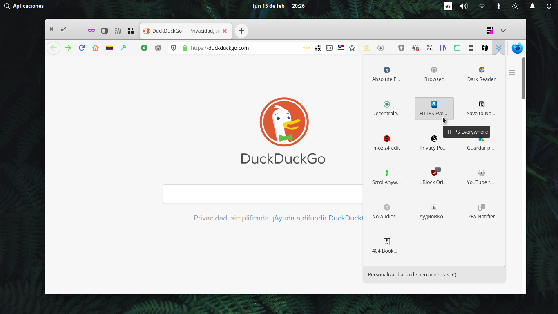This screenshot has width=558, height=314.
Task: Click the green A extension icon
Action: point(144,48)
